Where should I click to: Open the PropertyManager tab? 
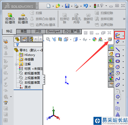pyautogui.click(x=24, y=39)
